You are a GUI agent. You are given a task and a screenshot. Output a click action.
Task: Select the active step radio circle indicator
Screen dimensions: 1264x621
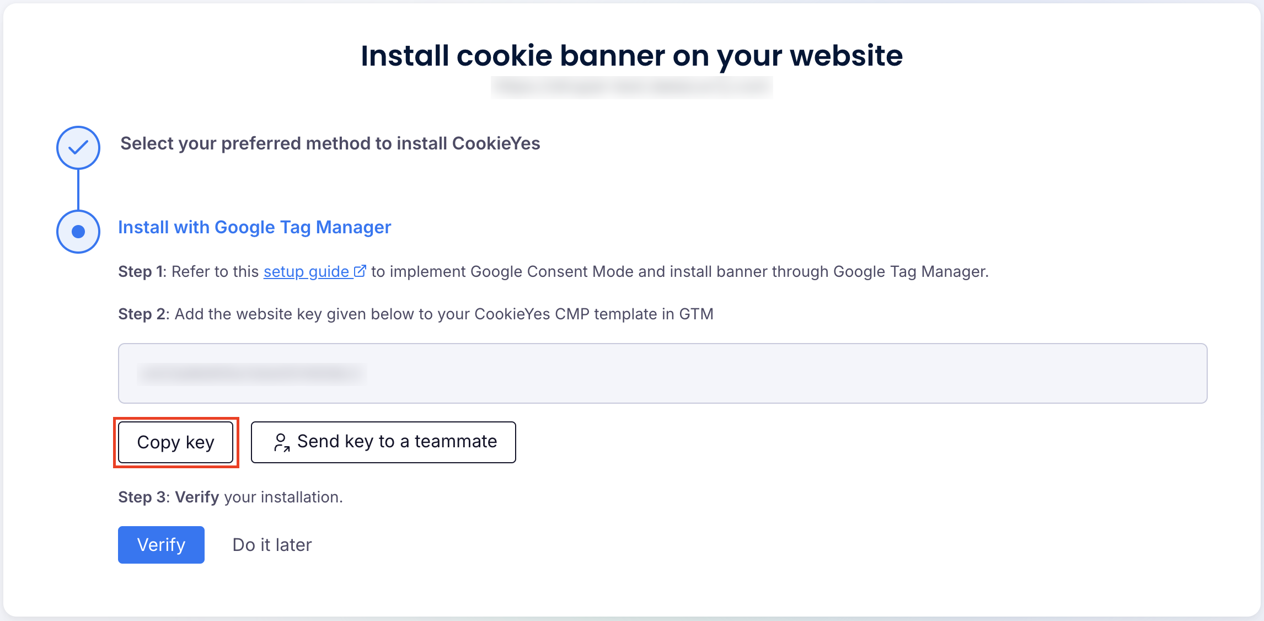point(78,232)
